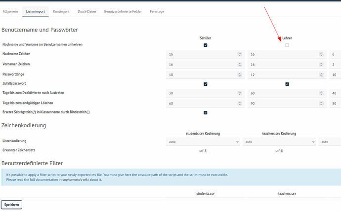Open the Allgemein tab

pyautogui.click(x=11, y=11)
